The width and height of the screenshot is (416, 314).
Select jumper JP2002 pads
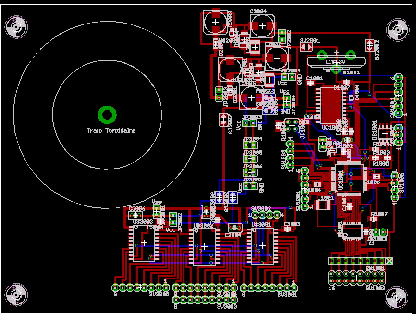coord(282,36)
